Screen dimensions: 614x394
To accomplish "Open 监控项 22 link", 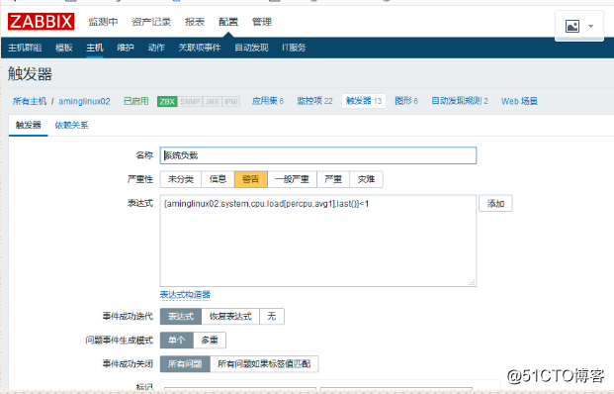I will 314,101.
